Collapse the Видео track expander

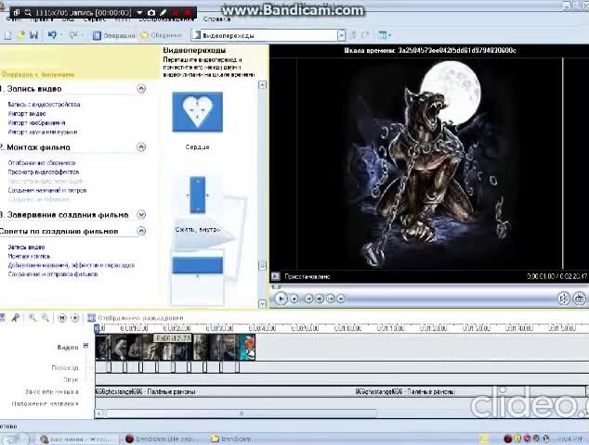[x=86, y=345]
